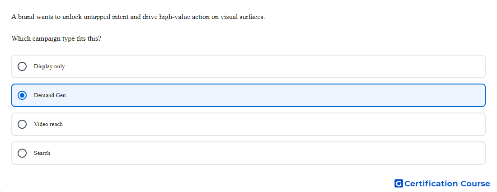Click the word "Course" in the branding
Screen dimensions: 497x192
475,183
